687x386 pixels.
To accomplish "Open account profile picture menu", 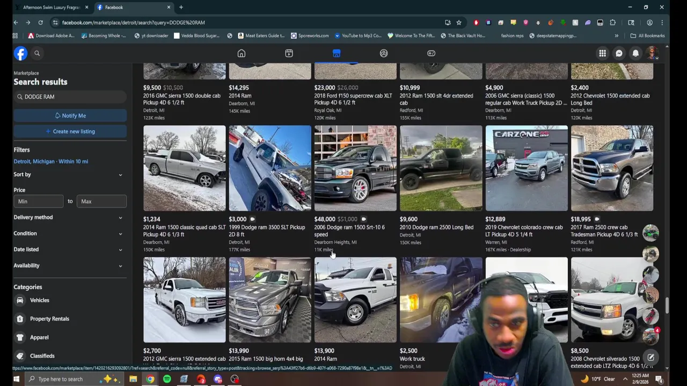I will (652, 53).
